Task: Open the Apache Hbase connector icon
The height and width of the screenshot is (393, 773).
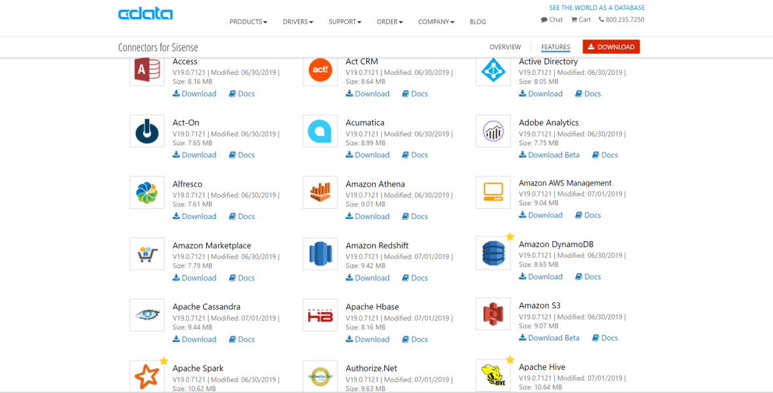Action: point(320,315)
